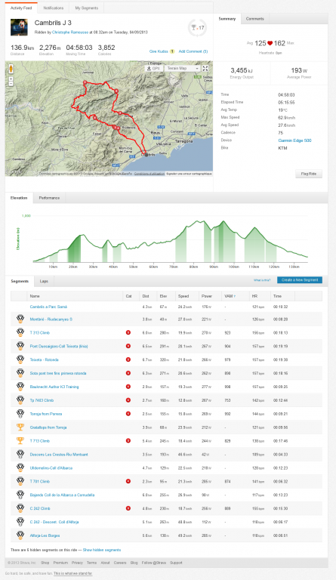This screenshot has width=336, height=580.
Task: Open the My Segments tab
Action: (87, 8)
